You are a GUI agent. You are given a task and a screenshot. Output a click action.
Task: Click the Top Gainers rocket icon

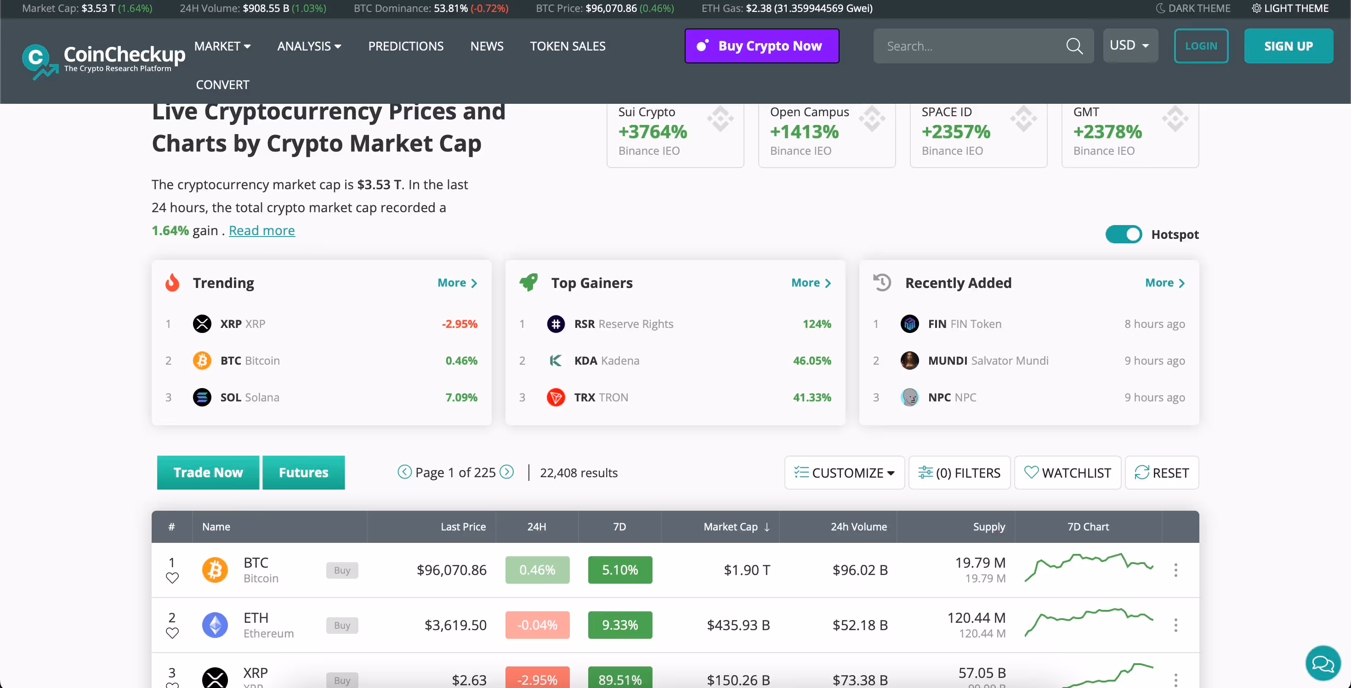528,282
